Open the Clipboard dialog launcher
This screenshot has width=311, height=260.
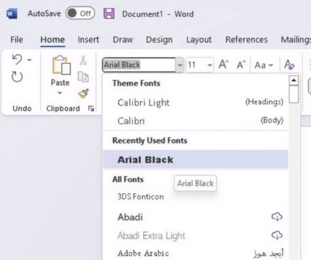pos(91,108)
